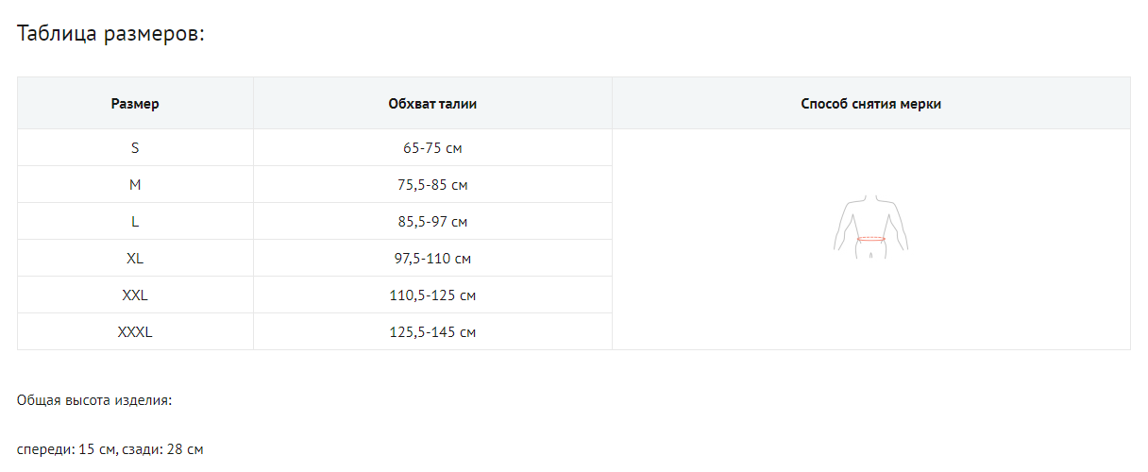Select the '110,5-125 см' waist value
Image resolution: width=1148 pixels, height=472 pixels.
coord(432,295)
